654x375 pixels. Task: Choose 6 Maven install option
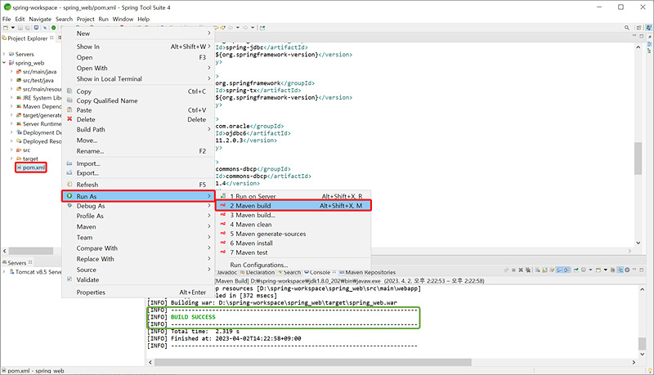point(293,243)
